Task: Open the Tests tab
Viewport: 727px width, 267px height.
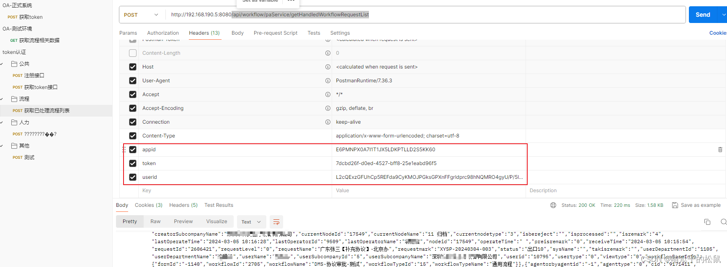Action: pos(314,33)
